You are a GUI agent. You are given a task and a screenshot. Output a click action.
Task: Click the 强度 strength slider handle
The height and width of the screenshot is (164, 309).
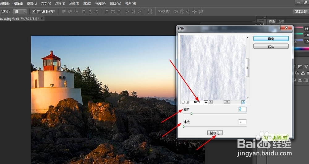[x=184, y=126]
